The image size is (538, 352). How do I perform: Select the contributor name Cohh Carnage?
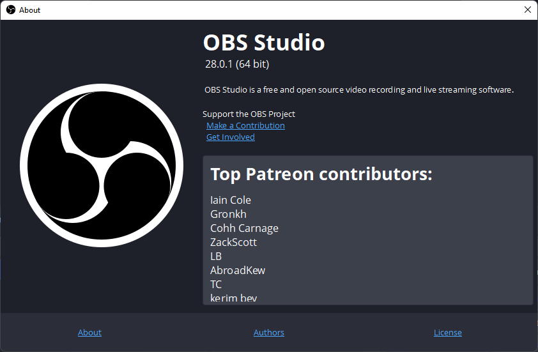click(244, 228)
